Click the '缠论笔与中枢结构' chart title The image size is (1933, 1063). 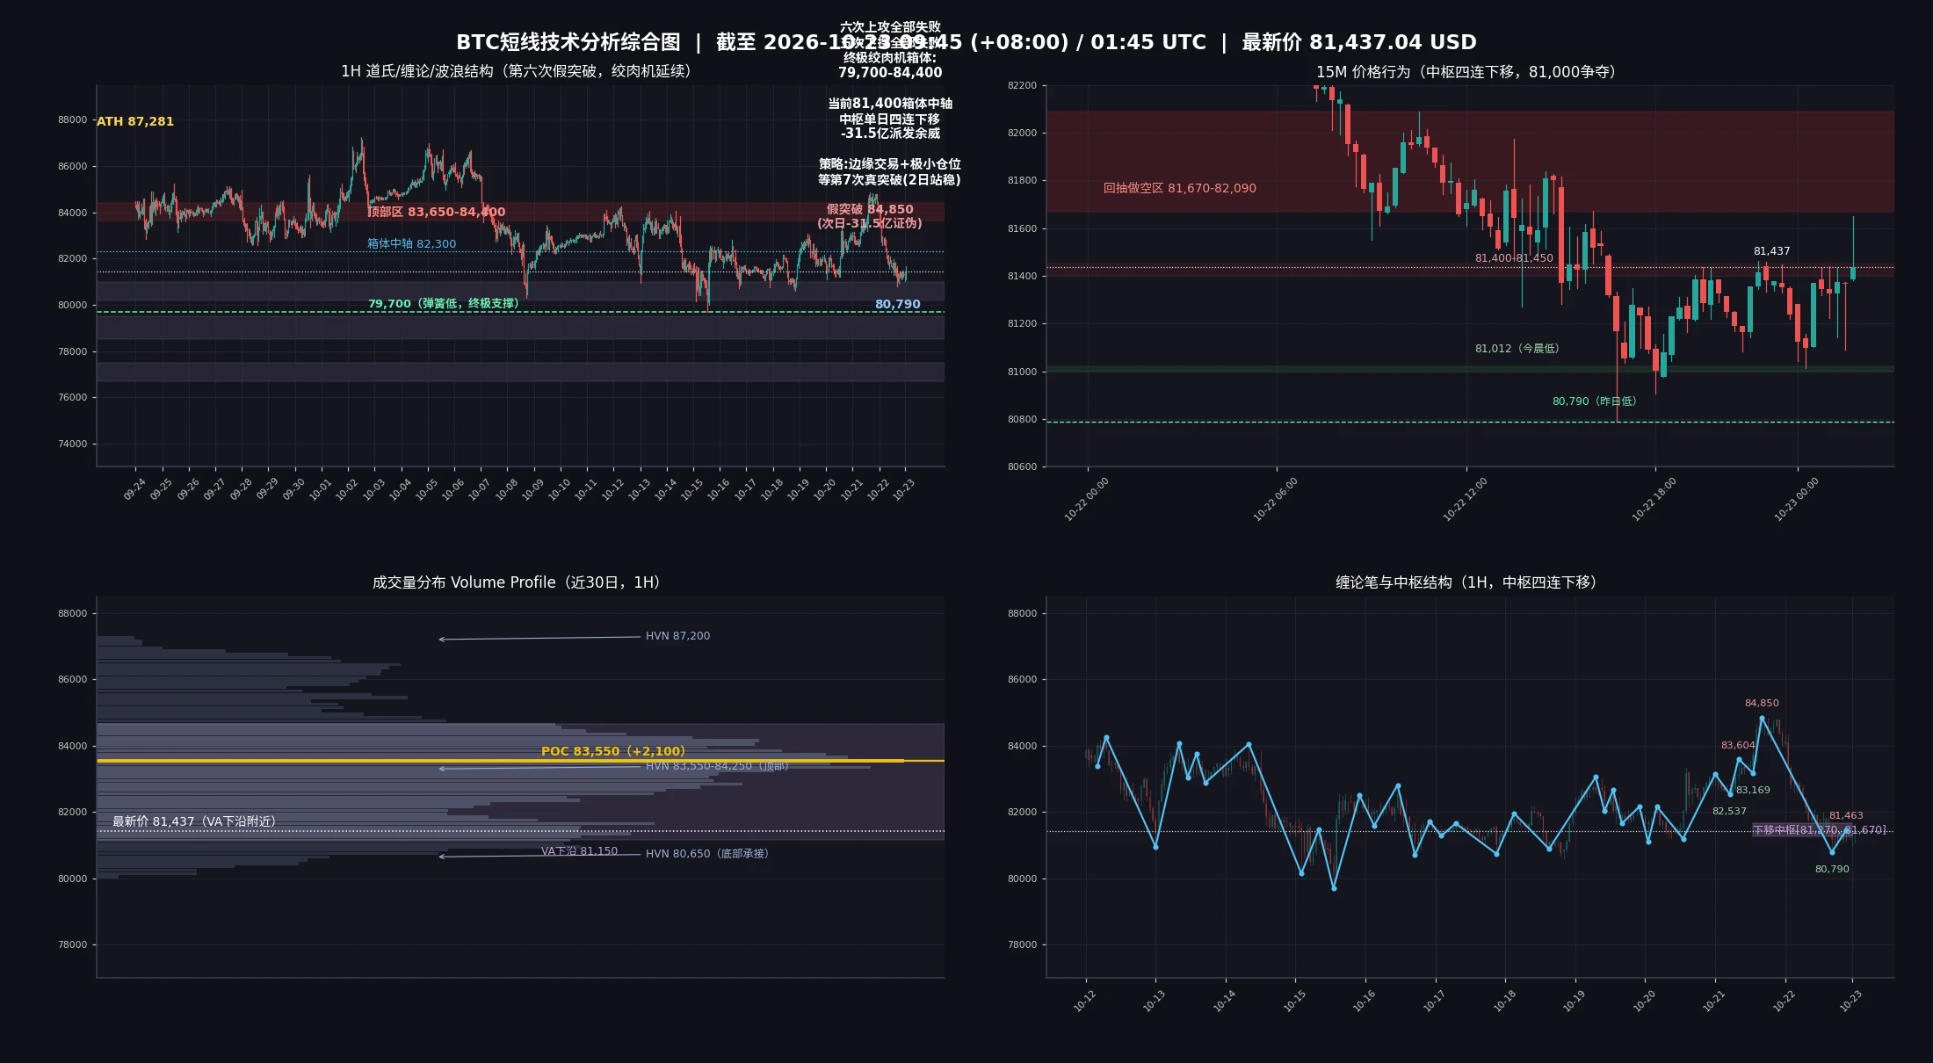tap(1466, 582)
